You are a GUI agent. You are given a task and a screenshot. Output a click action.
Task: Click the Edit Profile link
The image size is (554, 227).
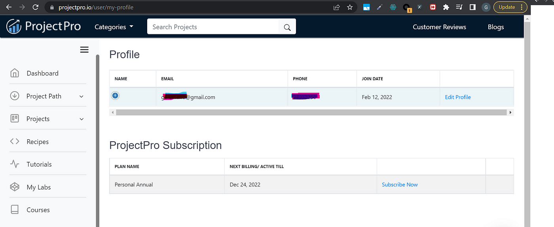click(x=457, y=97)
